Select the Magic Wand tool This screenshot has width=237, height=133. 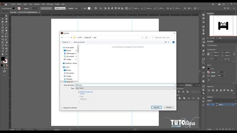[3, 19]
